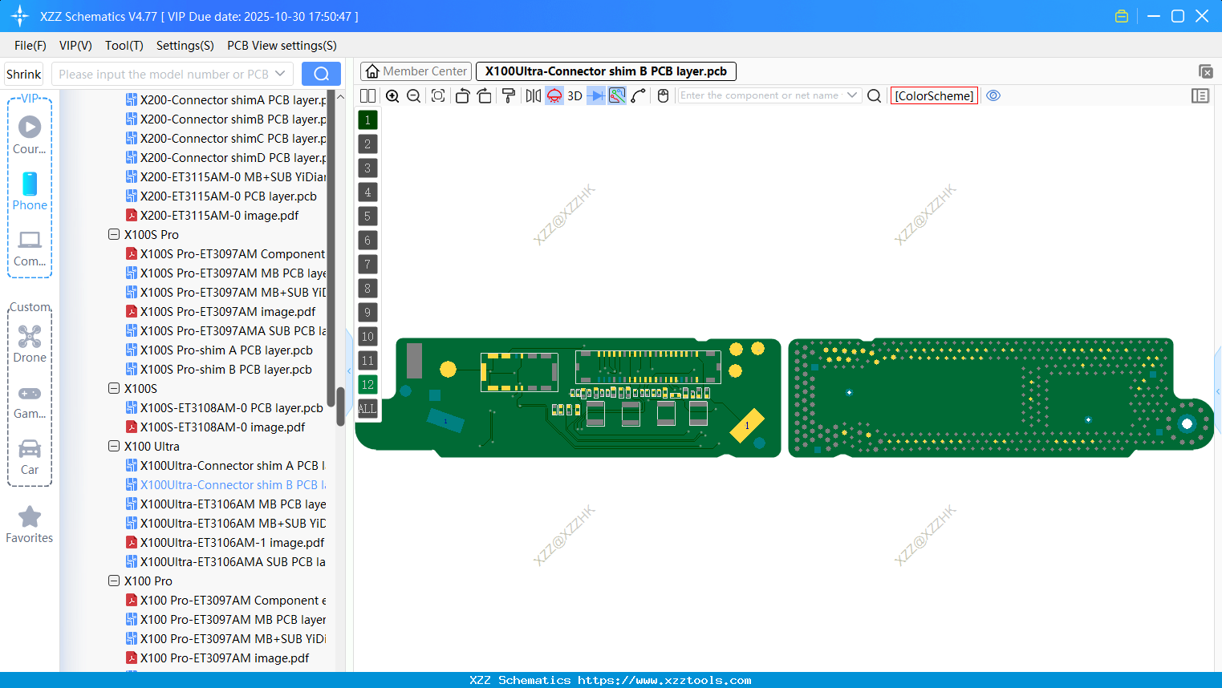The height and width of the screenshot is (688, 1222).
Task: Select PCB layer 12
Action: pyautogui.click(x=367, y=385)
